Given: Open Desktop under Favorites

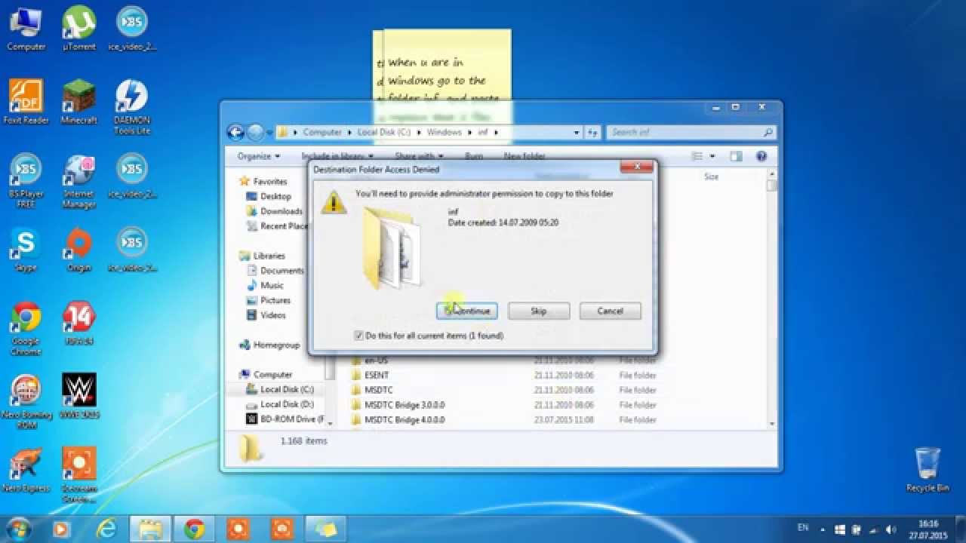Looking at the screenshot, I should pyautogui.click(x=275, y=196).
